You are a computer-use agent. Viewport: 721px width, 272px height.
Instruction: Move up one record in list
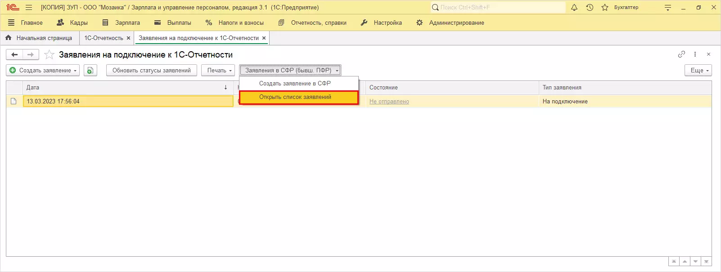[x=685, y=261]
